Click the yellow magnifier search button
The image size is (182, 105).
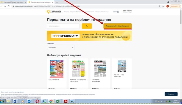(x=87, y=26)
